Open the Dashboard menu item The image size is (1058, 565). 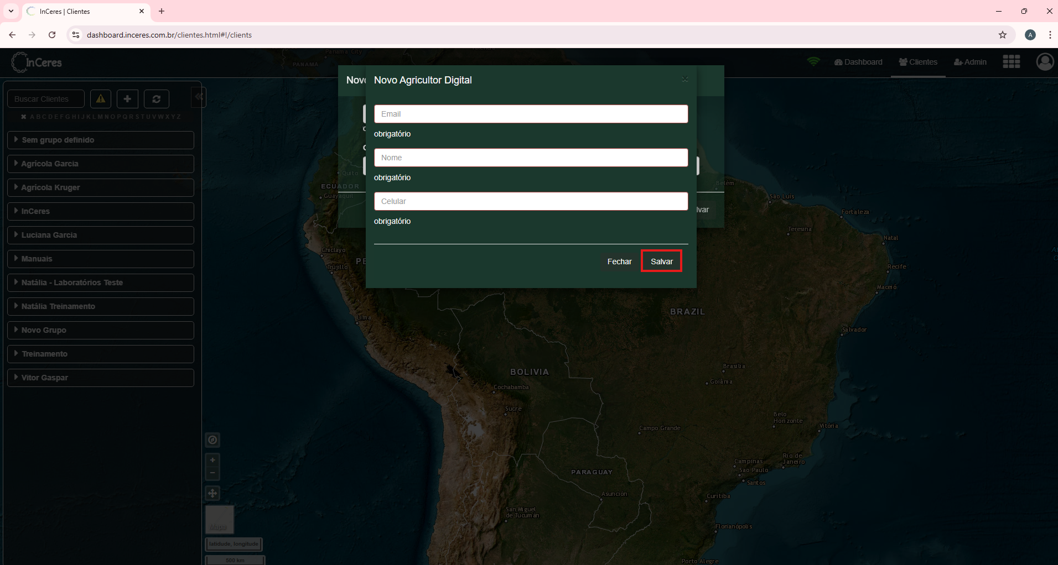[x=858, y=62]
